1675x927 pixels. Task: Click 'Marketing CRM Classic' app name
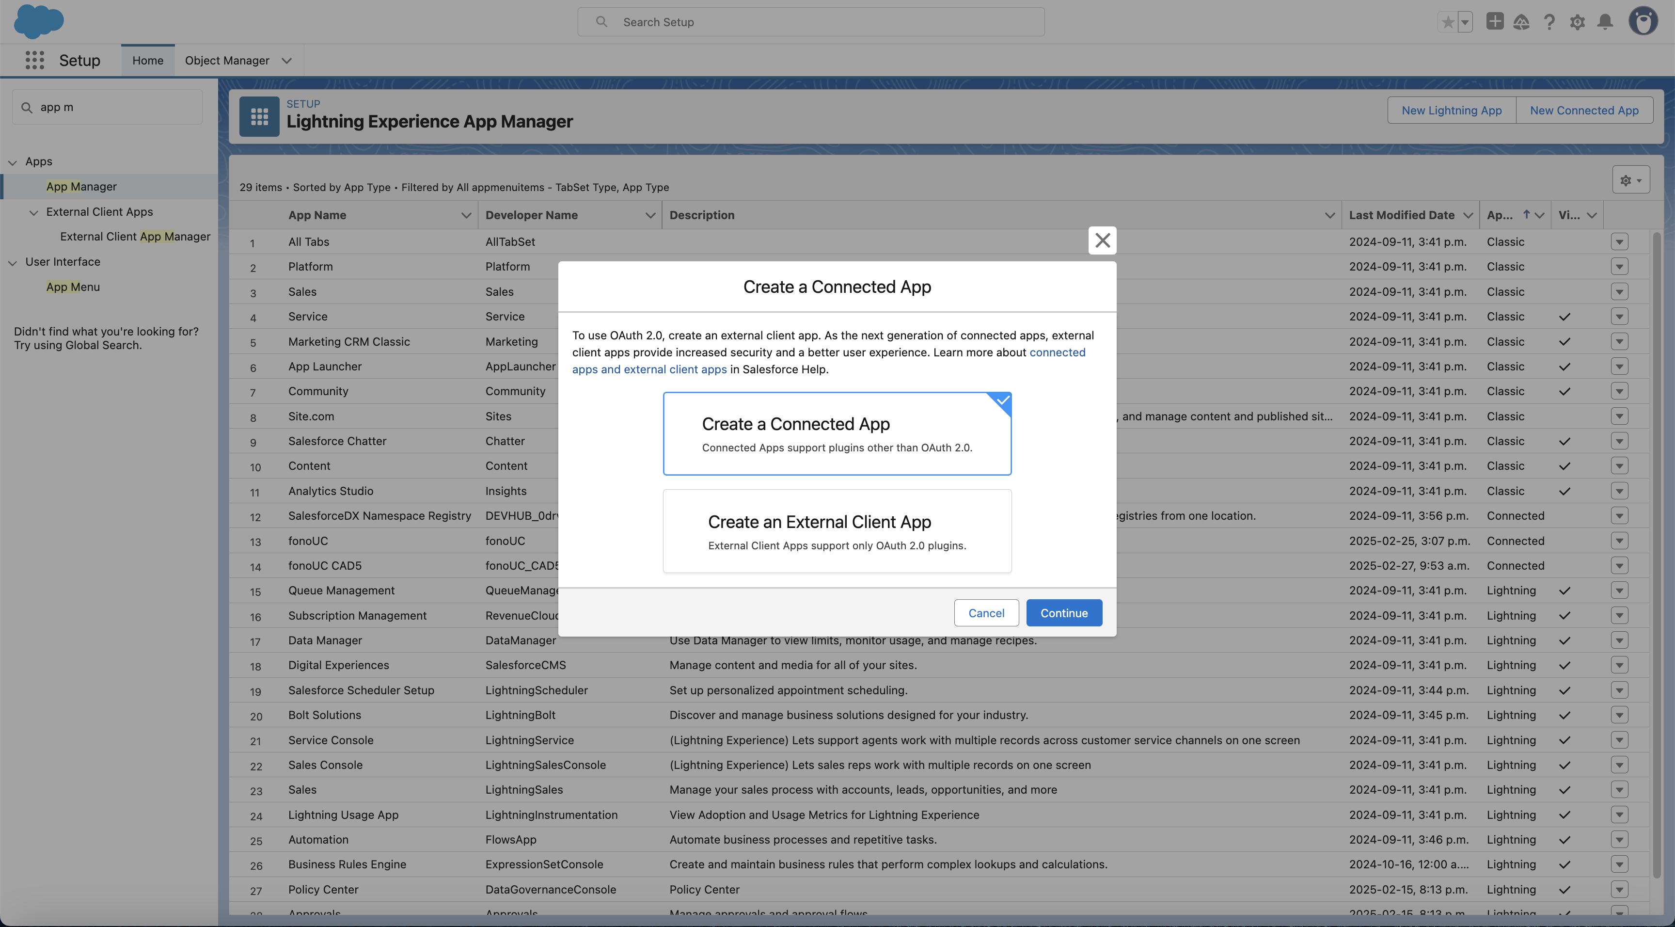[349, 341]
